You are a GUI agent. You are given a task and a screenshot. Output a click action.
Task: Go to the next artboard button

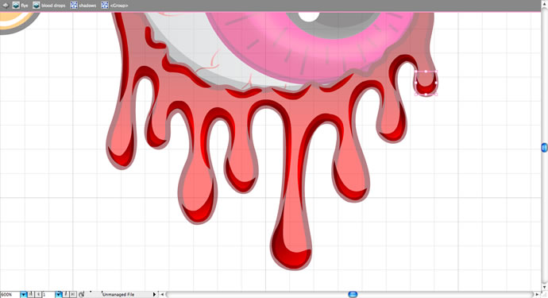click(66, 295)
